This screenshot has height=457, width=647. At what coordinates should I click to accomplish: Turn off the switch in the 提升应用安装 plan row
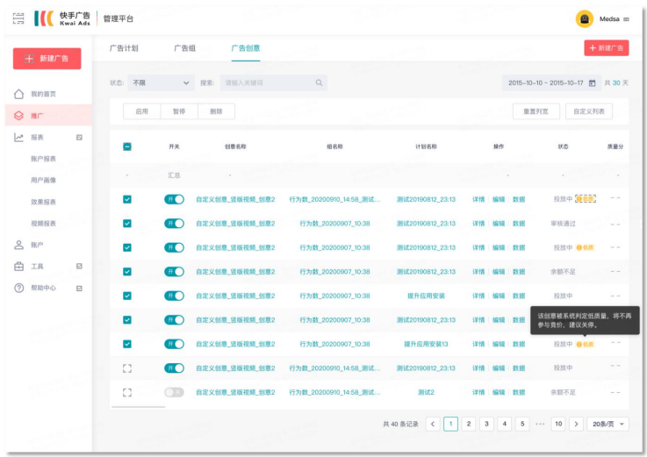(174, 296)
